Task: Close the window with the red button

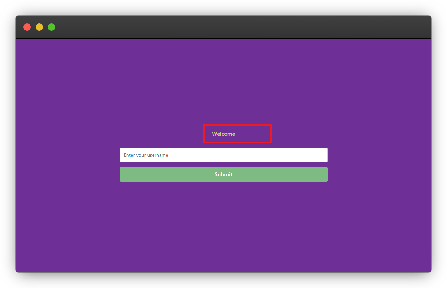Action: pos(27,27)
